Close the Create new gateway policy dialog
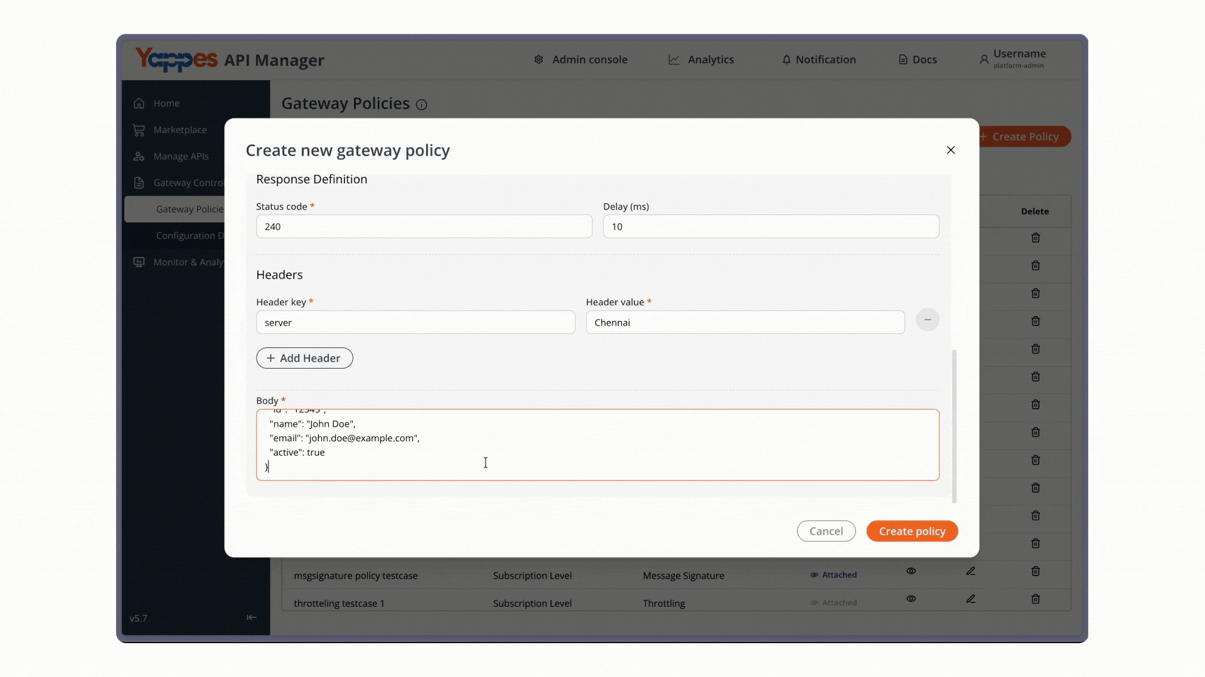 coord(951,150)
